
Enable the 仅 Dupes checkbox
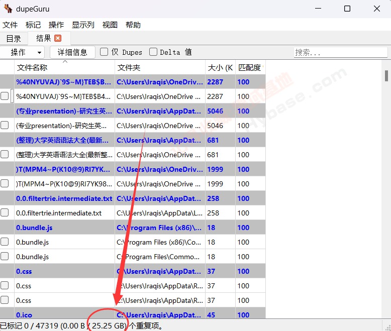tap(104, 52)
